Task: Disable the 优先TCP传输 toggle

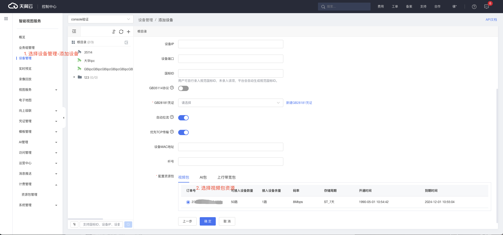Action: 183,132
